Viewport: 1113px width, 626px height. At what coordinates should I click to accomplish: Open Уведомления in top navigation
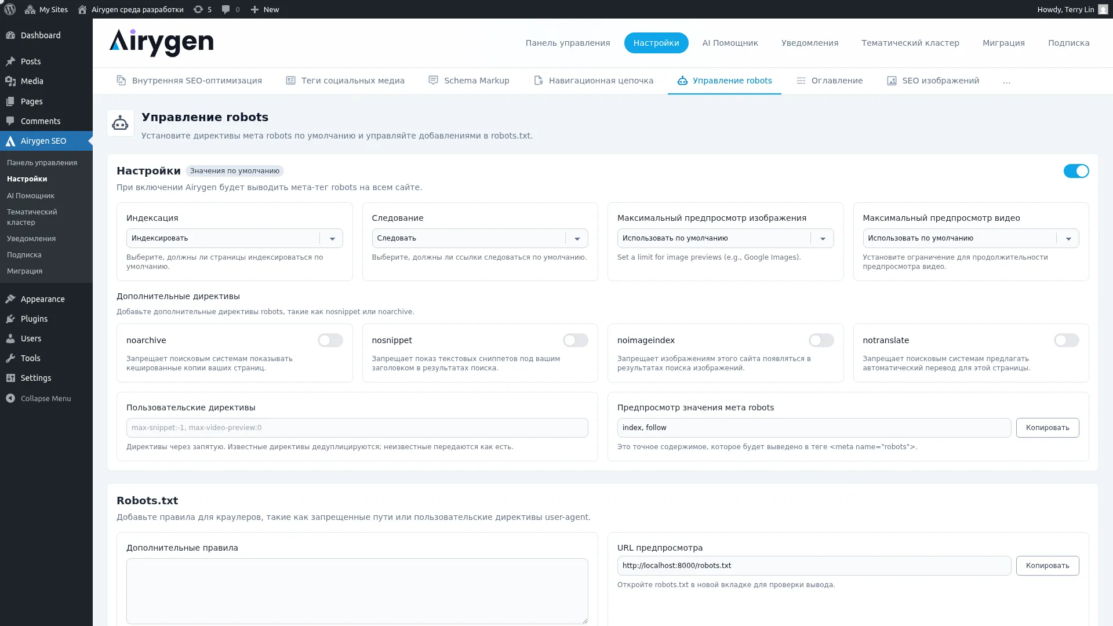click(x=809, y=43)
